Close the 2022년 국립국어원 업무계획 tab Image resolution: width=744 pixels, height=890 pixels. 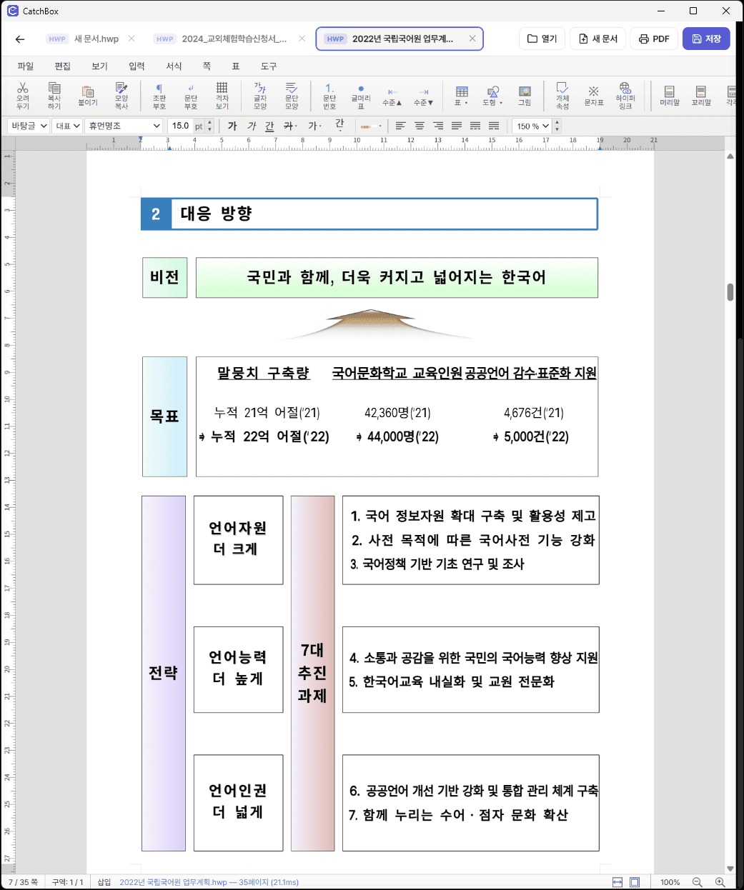pos(472,39)
